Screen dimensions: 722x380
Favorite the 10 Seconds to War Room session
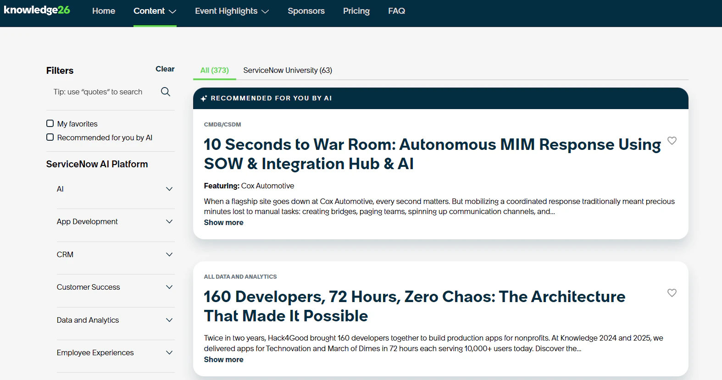[x=672, y=141]
